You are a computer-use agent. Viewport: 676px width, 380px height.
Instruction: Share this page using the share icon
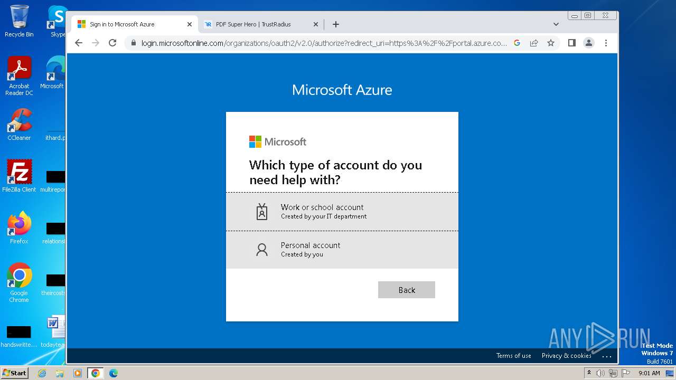click(x=534, y=43)
